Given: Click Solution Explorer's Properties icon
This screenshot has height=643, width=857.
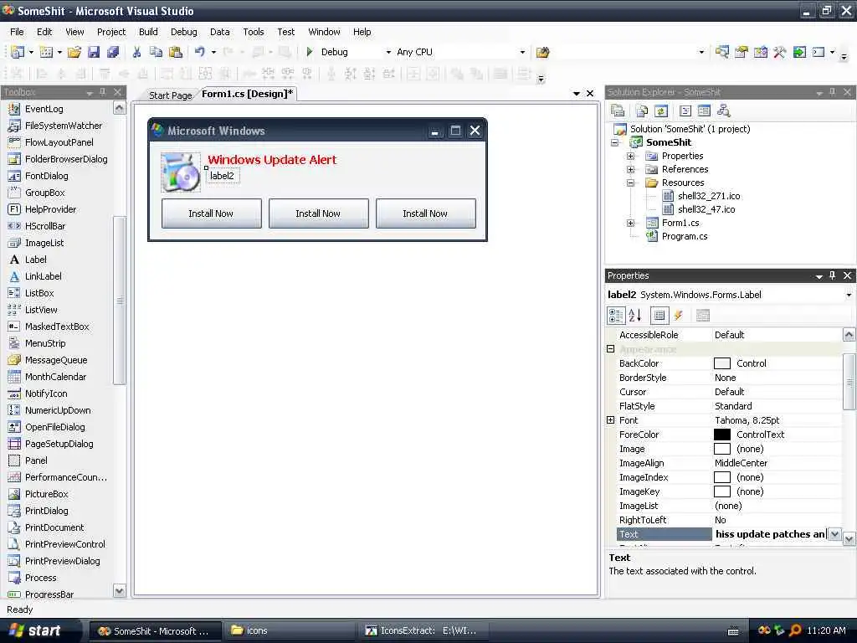Looking at the screenshot, I should click(618, 111).
